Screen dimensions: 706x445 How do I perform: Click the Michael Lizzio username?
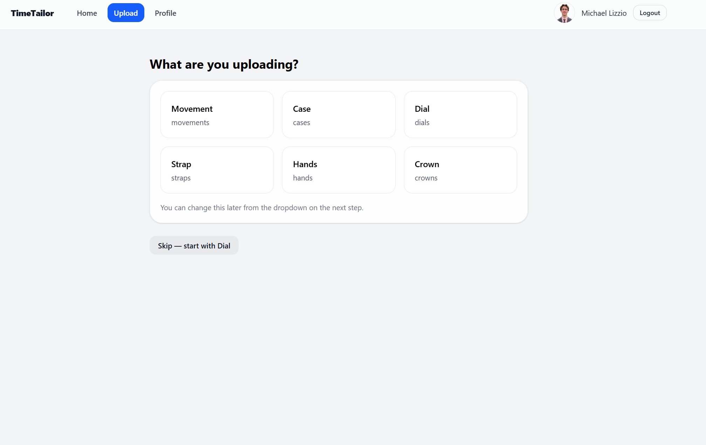[604, 13]
